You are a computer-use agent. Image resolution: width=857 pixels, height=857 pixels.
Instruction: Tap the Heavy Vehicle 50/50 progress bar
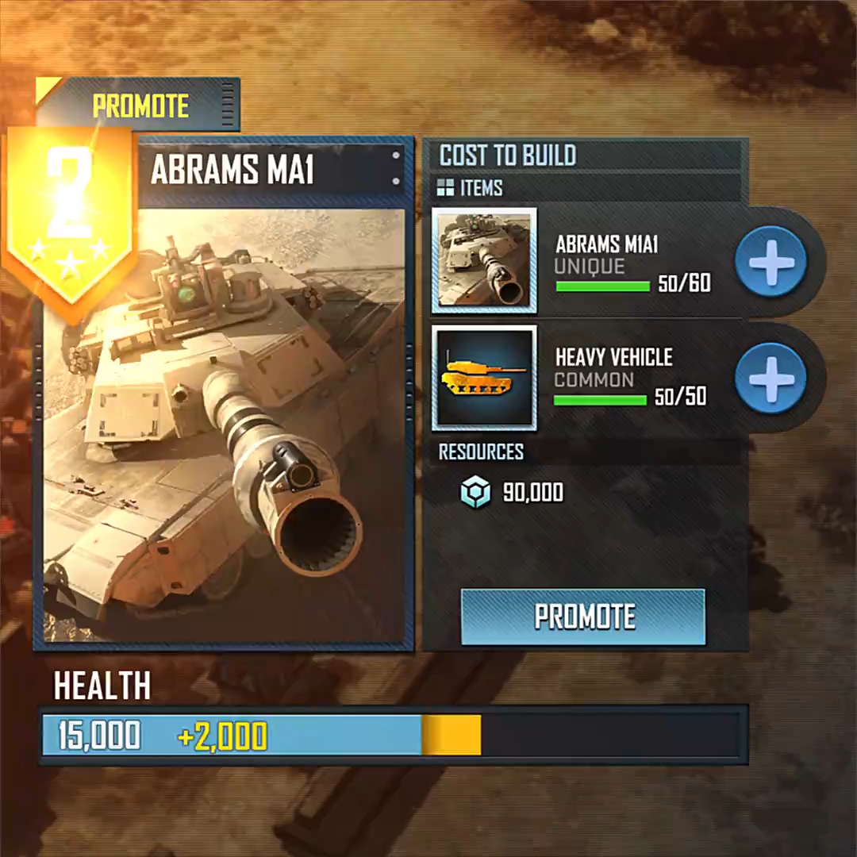tap(600, 400)
